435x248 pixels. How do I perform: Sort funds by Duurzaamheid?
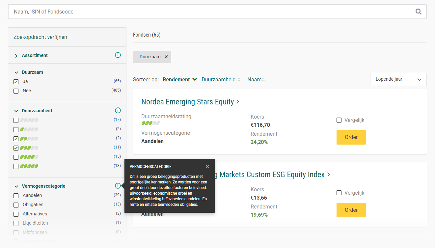pos(221,79)
